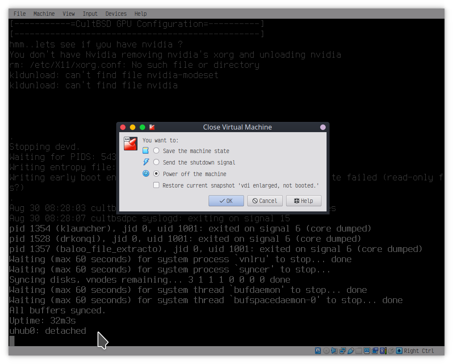Click the hard disk activity status icon
Screen dimensions: 453x364
(318, 351)
